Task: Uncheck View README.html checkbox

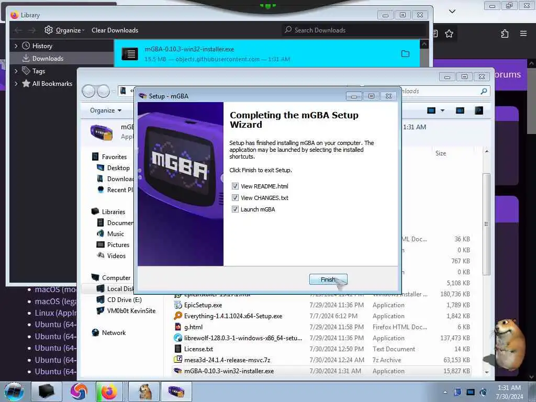Action: pos(235,186)
